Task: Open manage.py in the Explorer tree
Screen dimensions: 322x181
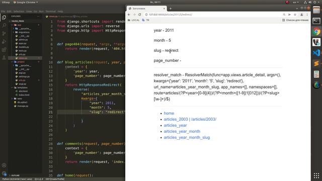Action: 23,106
